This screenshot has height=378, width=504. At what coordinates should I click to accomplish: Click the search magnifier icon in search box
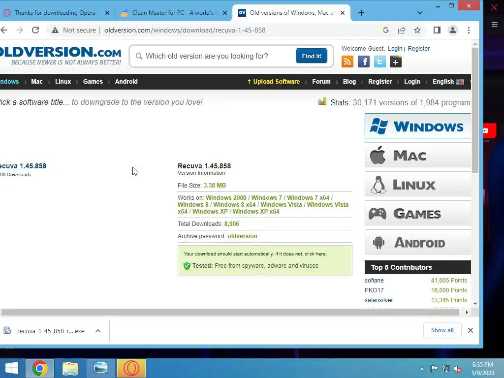tap(139, 56)
